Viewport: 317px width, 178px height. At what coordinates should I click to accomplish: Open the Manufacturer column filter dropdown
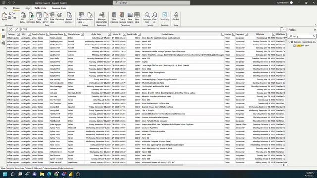82,34
